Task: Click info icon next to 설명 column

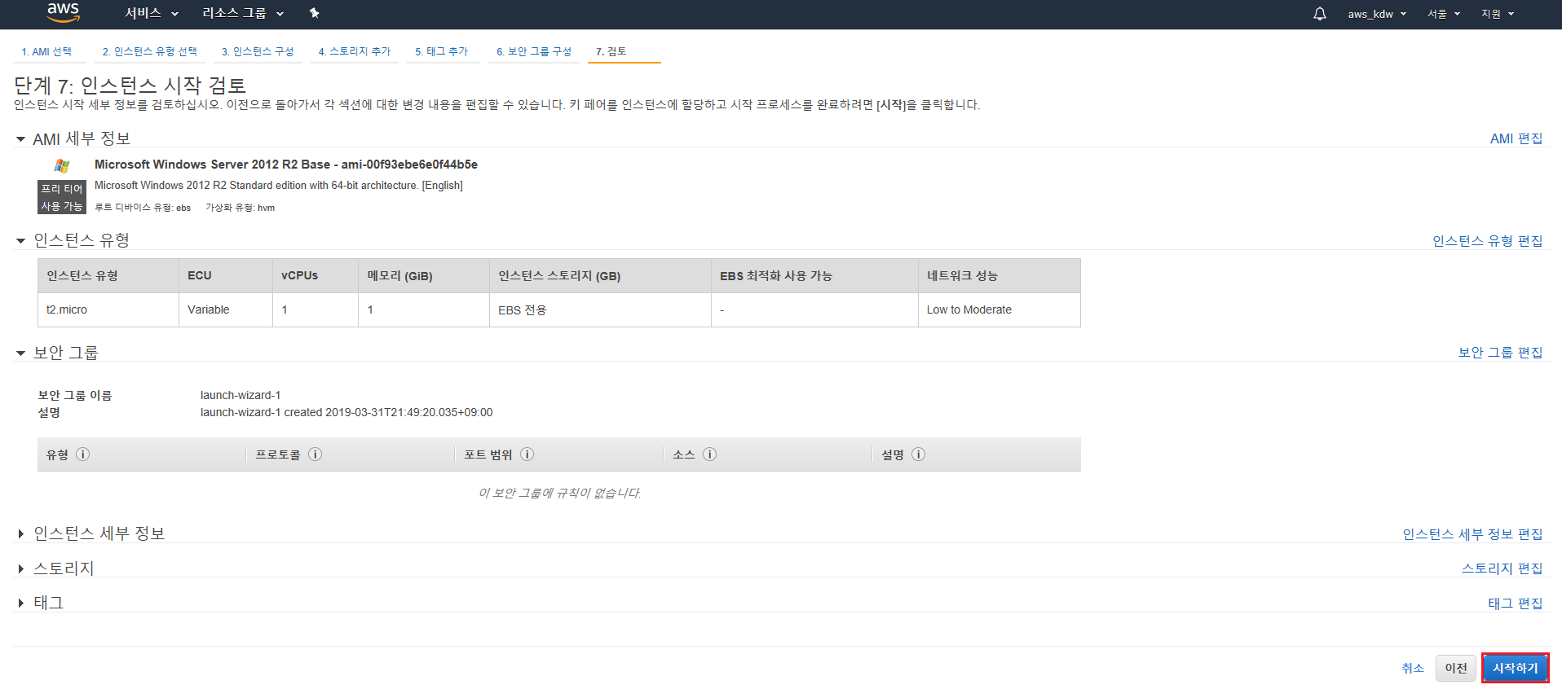Action: click(x=919, y=454)
